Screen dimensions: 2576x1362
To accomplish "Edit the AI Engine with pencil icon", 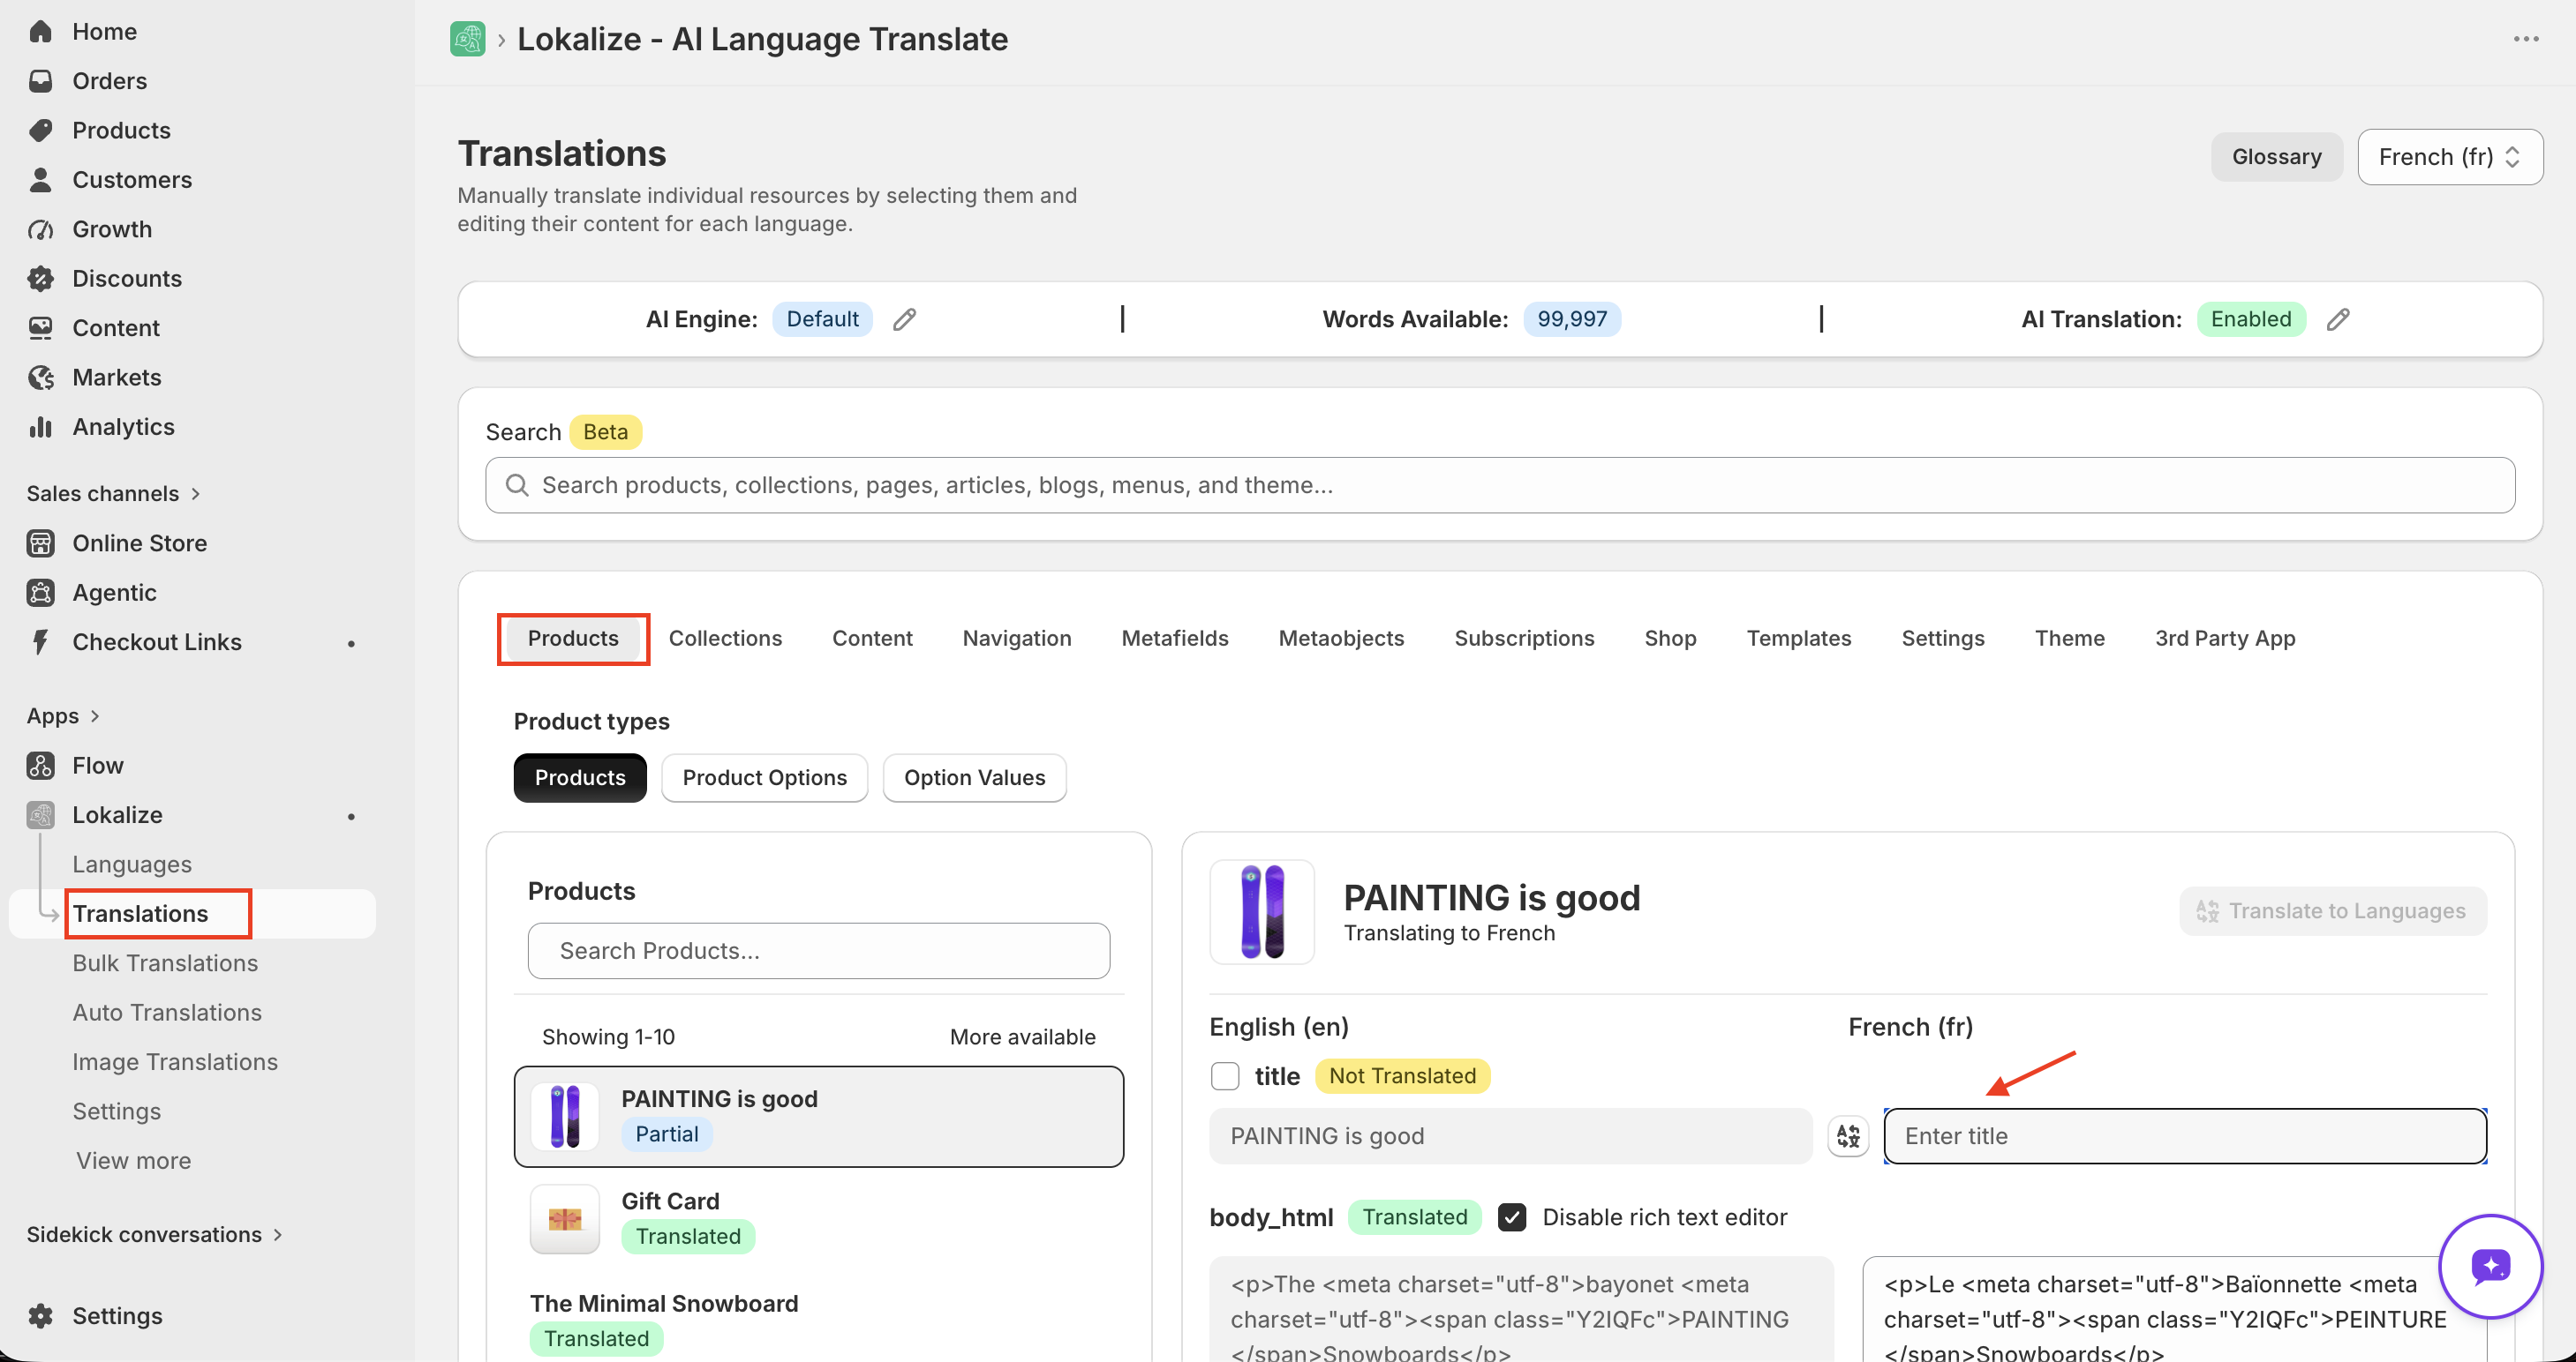I will coord(904,318).
